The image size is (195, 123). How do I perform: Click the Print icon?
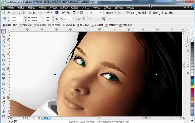click(18, 13)
